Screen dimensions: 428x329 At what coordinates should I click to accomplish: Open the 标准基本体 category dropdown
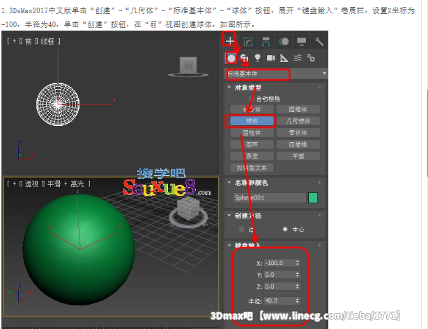pyautogui.click(x=276, y=74)
